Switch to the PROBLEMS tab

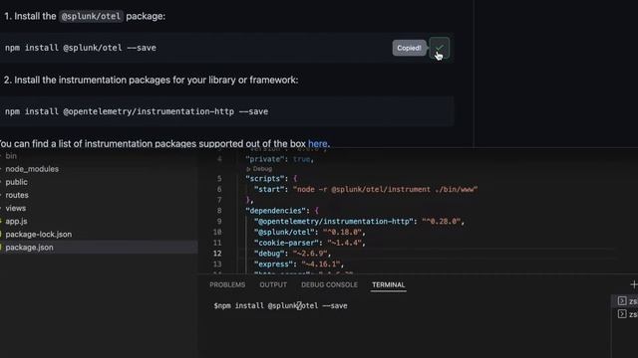pos(227,285)
